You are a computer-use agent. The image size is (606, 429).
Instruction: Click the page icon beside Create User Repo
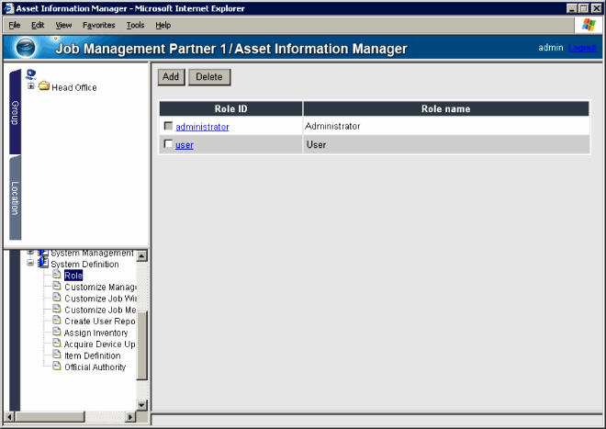(x=57, y=321)
